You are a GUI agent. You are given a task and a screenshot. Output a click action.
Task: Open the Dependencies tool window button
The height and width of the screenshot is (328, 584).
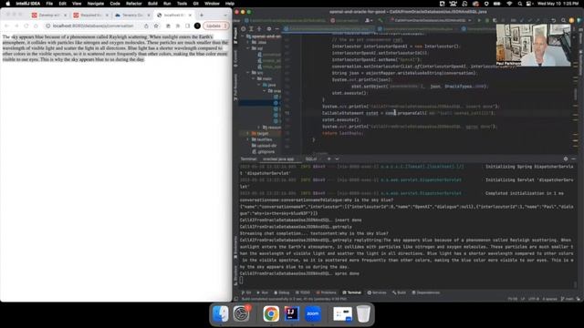pyautogui.click(x=426, y=292)
